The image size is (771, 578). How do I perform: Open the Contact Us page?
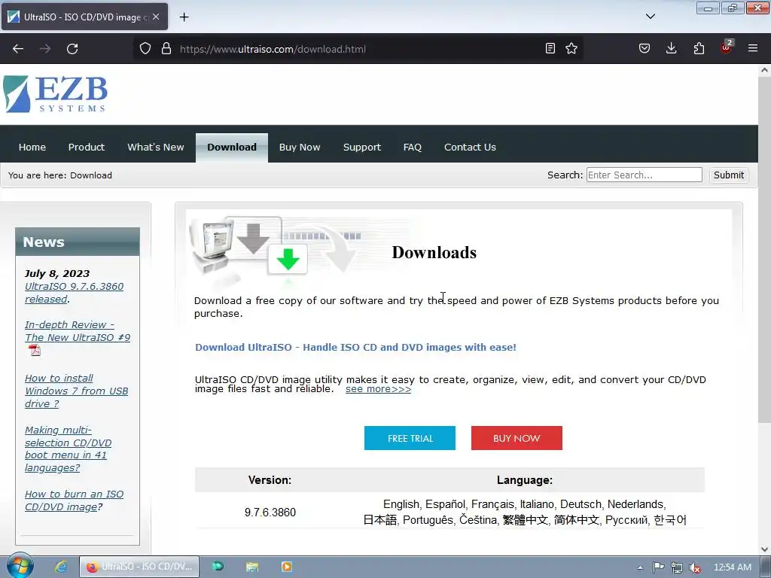click(x=470, y=147)
